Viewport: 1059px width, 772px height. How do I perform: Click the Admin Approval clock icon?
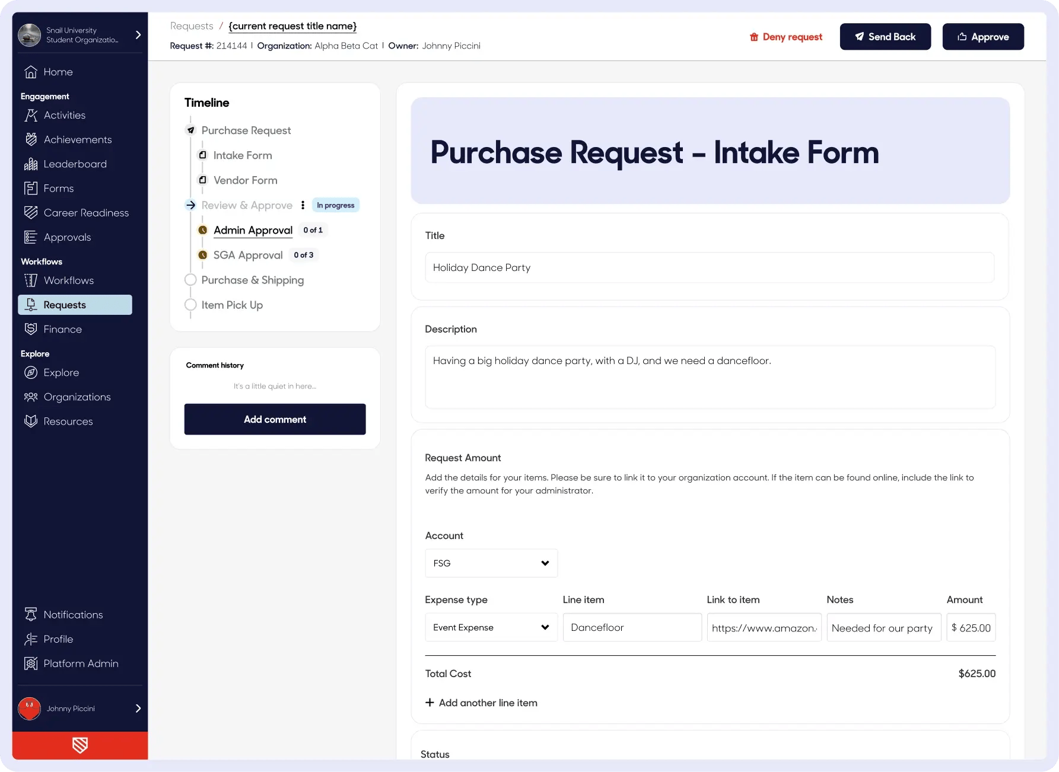(x=202, y=230)
